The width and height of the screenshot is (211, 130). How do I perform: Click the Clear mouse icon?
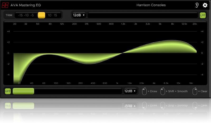195,91
